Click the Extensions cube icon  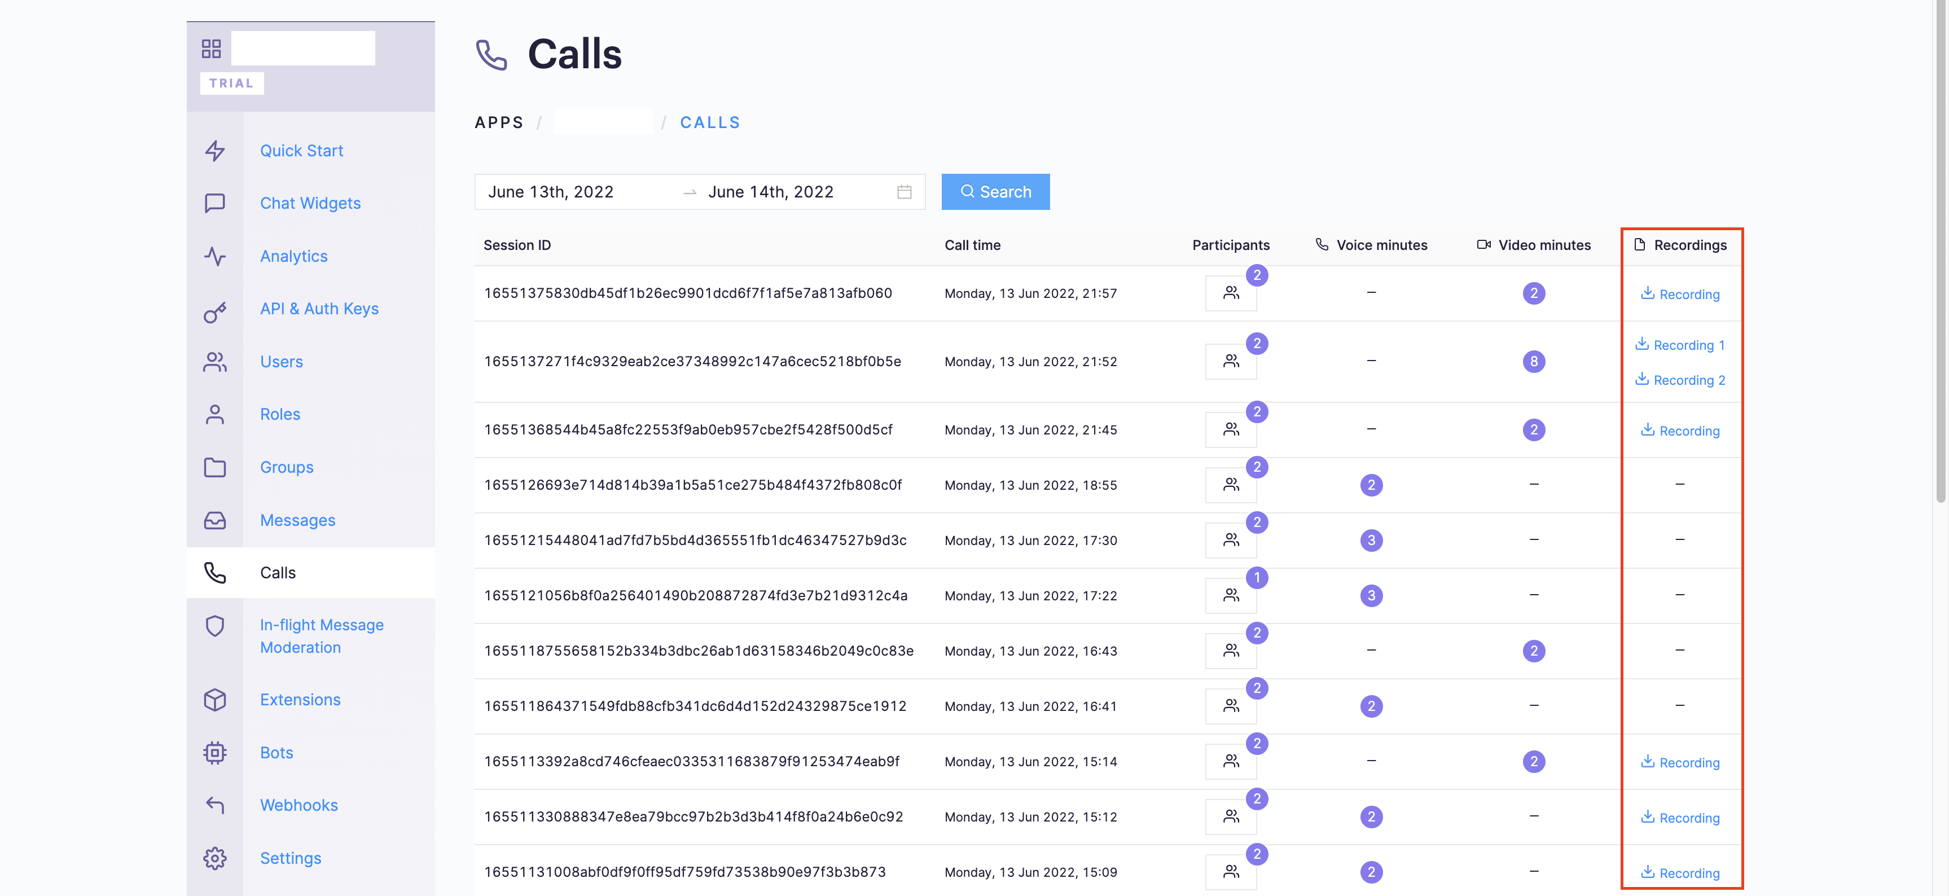click(215, 699)
